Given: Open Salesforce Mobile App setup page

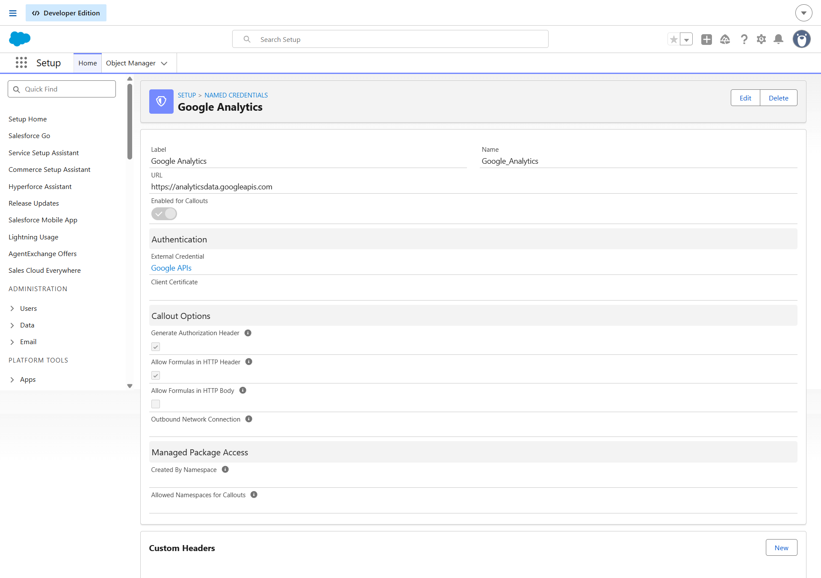Looking at the screenshot, I should click(x=43, y=220).
